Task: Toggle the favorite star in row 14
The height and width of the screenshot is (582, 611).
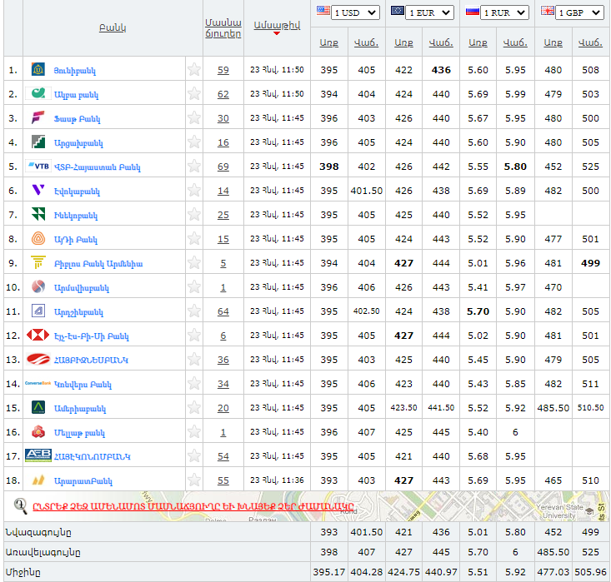Action: pos(194,384)
